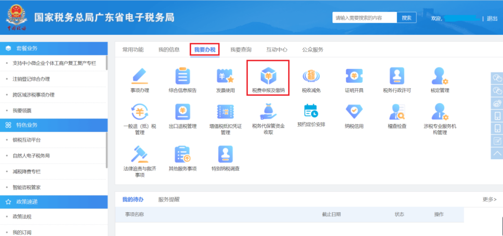Open the 税收减免 icon

[x=311, y=76]
